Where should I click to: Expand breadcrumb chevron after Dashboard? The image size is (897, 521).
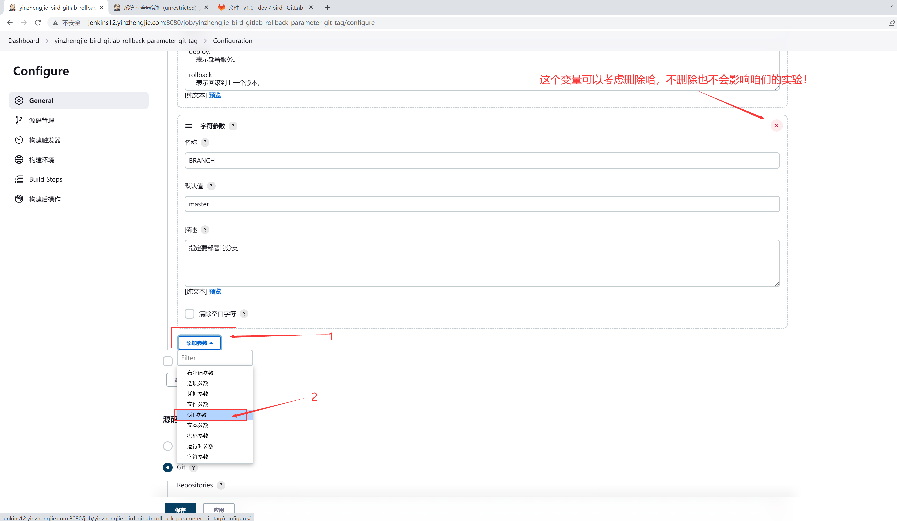47,41
